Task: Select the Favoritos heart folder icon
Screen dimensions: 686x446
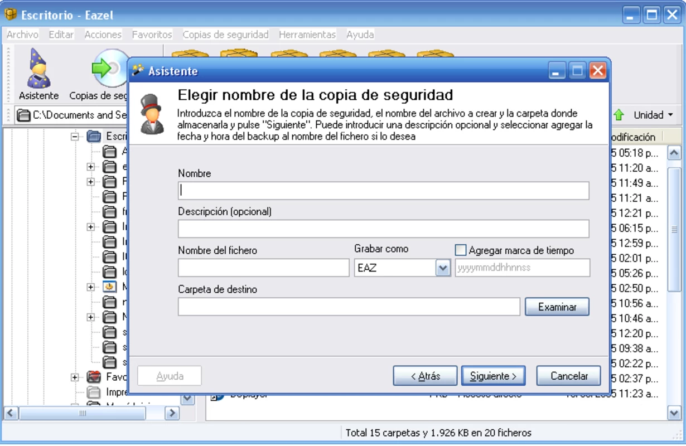Action: coord(94,377)
